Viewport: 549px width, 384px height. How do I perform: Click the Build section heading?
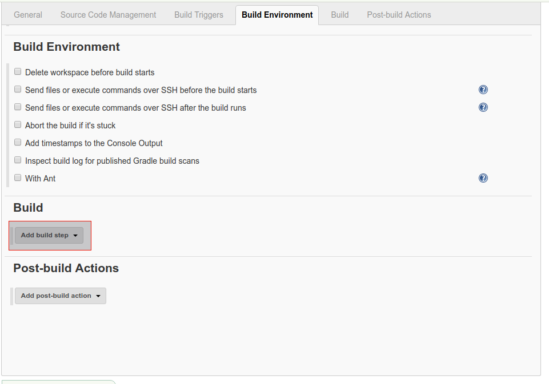28,208
